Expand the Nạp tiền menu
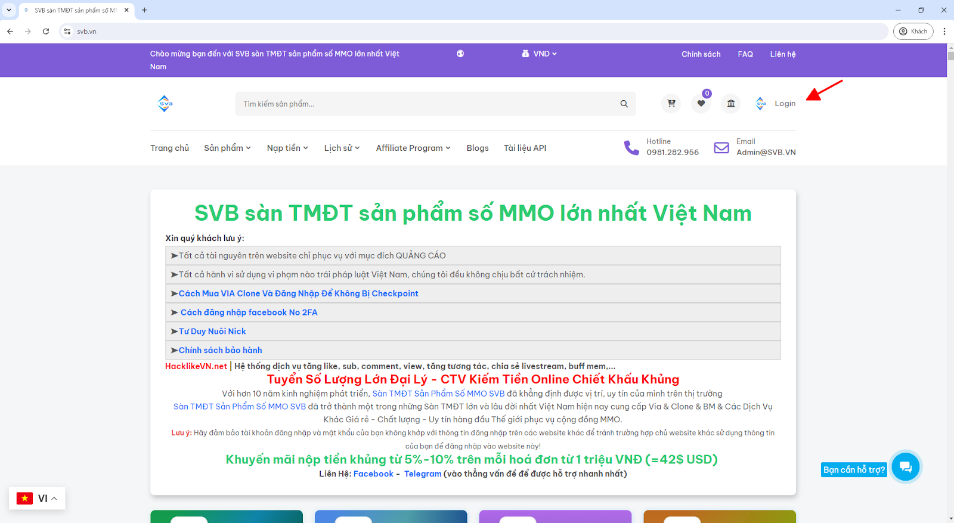 point(287,148)
